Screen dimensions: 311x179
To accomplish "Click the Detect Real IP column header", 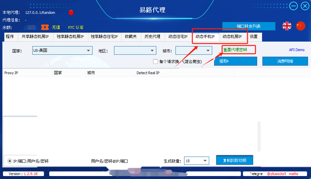I will pos(185,73).
